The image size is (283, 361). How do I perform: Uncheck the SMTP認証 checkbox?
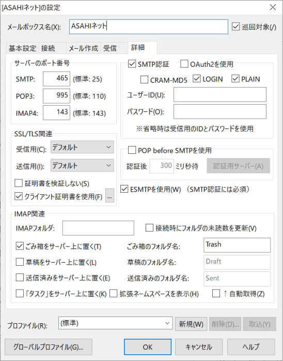pos(132,64)
